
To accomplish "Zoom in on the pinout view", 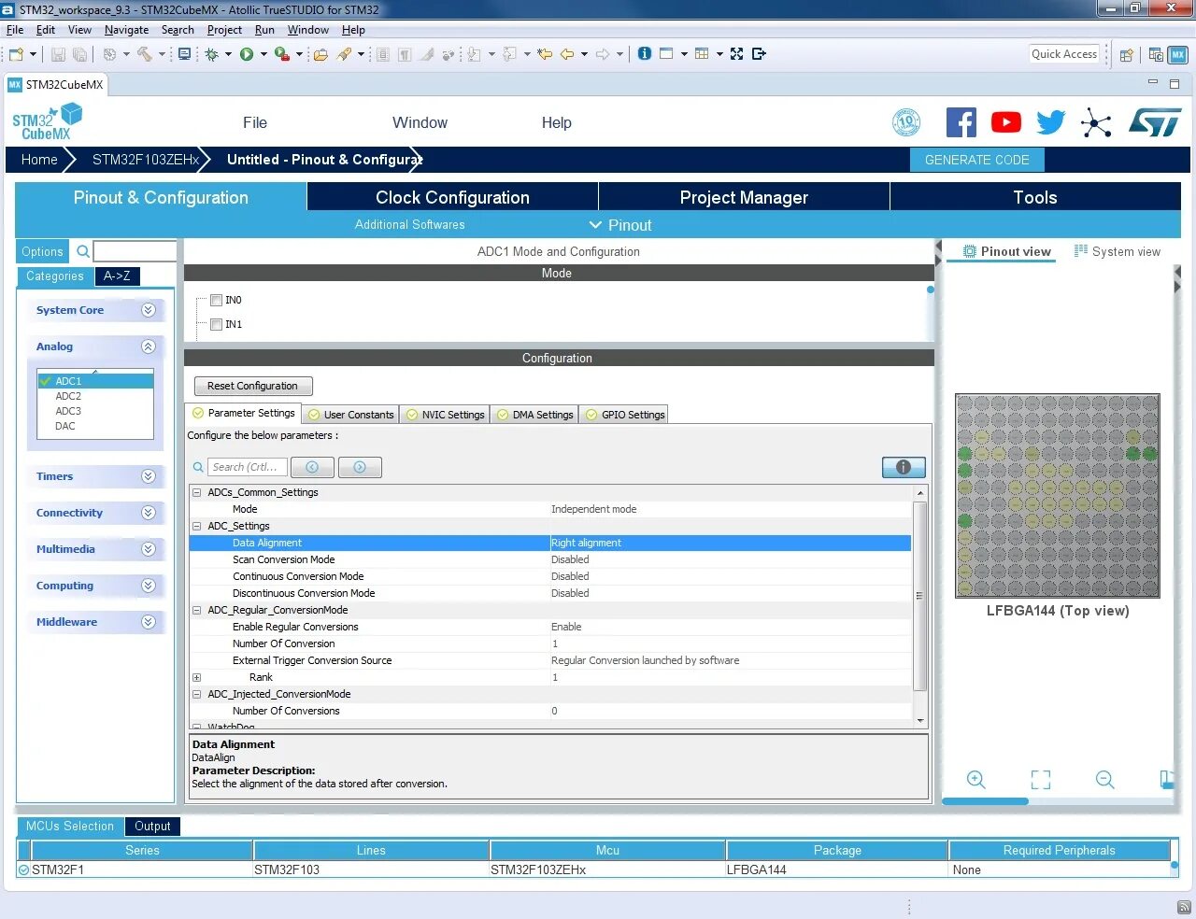I will (x=976, y=780).
